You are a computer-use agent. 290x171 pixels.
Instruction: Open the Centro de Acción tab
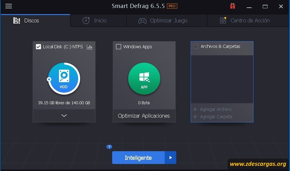click(248, 20)
